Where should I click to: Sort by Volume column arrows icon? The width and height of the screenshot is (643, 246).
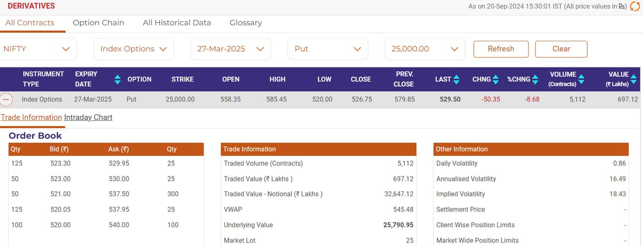(x=581, y=79)
